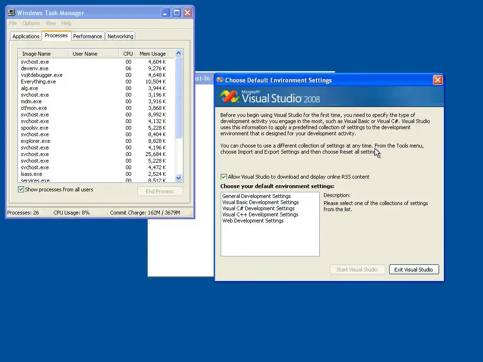The width and height of the screenshot is (483, 362).
Task: Open the Help menu in Task Manager
Action: pos(66,23)
